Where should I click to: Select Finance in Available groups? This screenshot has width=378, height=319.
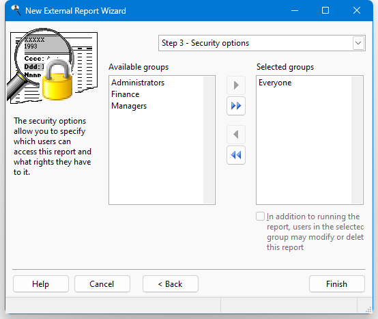point(126,94)
